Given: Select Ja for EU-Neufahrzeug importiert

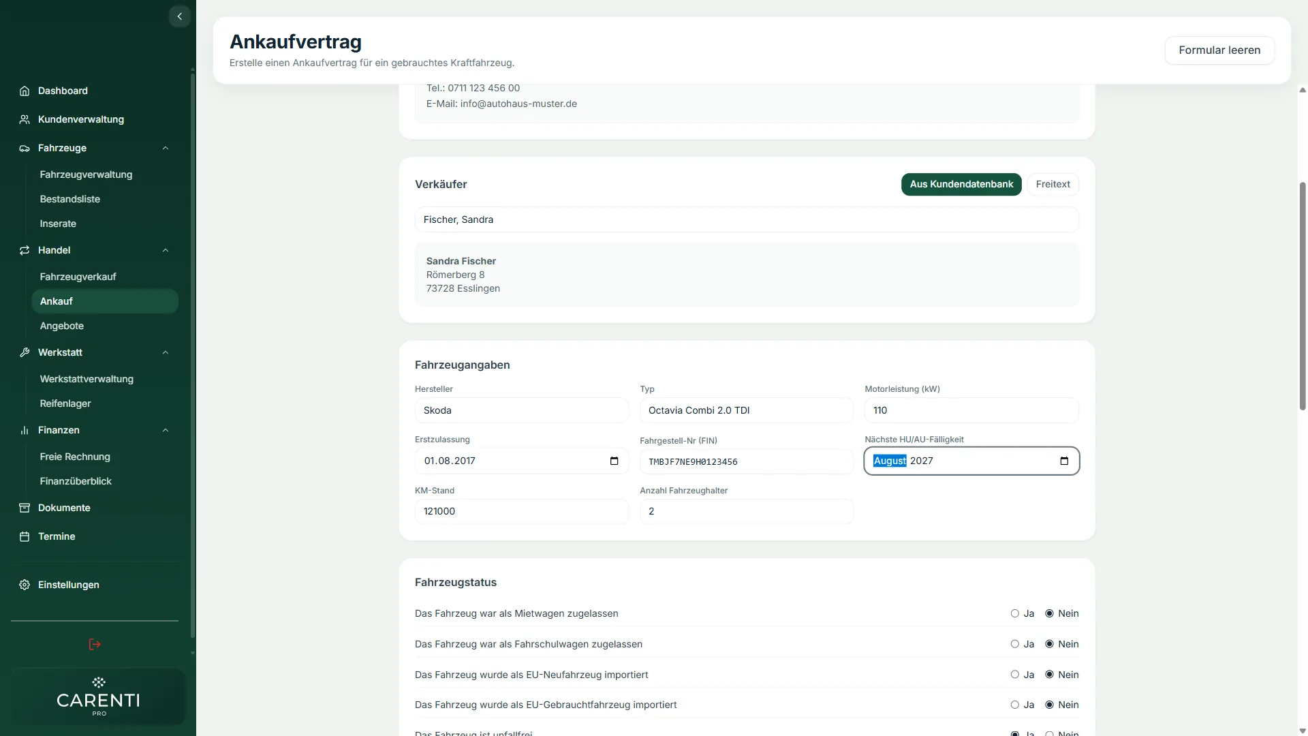Looking at the screenshot, I should 1015,675.
